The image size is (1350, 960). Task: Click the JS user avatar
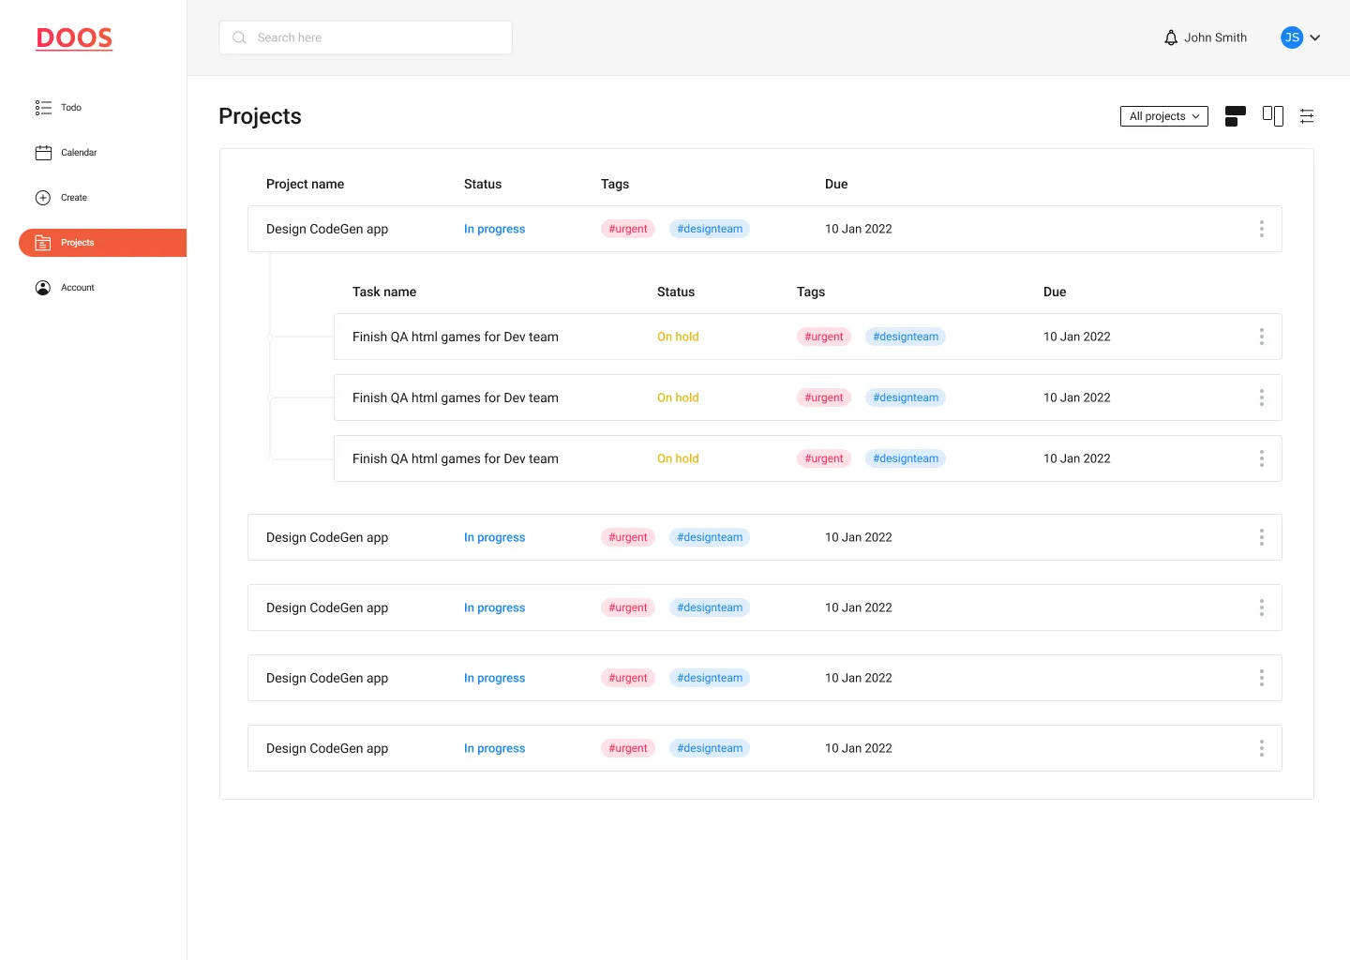(1292, 37)
